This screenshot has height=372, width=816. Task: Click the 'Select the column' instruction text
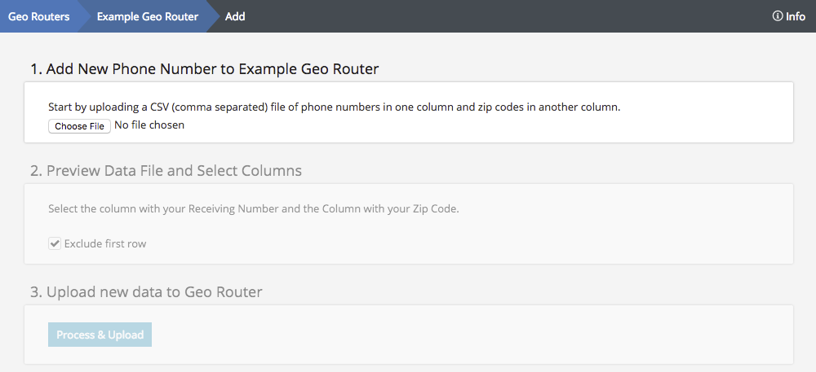[254, 210]
